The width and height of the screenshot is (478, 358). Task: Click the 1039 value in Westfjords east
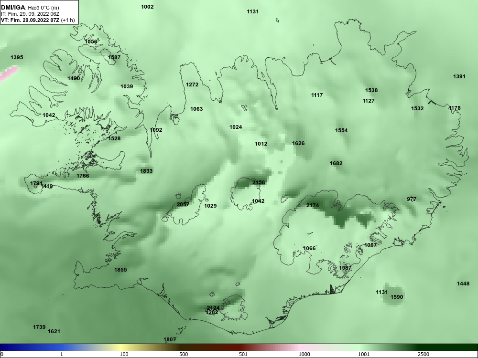click(127, 86)
